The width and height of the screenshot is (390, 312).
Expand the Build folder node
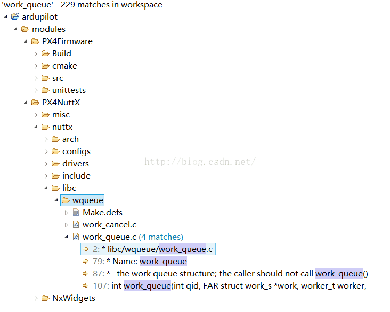click(x=36, y=54)
